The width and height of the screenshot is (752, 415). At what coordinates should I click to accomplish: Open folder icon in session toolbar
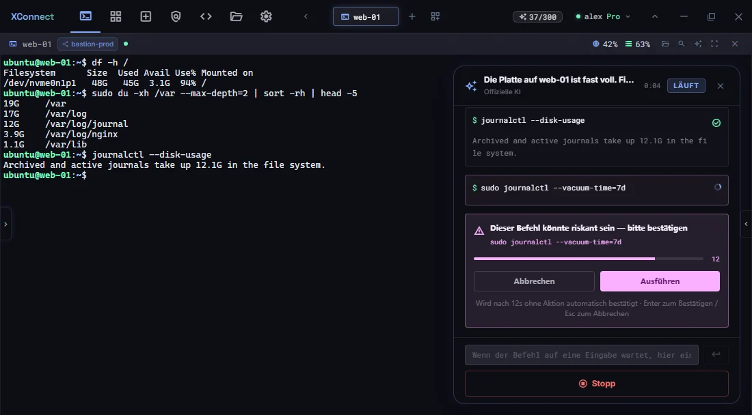coord(665,44)
